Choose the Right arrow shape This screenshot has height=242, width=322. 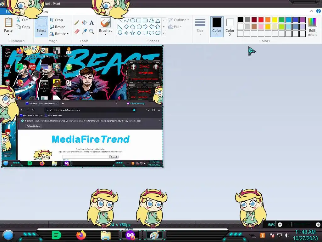click(x=145, y=26)
